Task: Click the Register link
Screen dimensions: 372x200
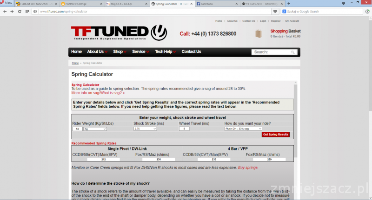Action: [276, 21]
